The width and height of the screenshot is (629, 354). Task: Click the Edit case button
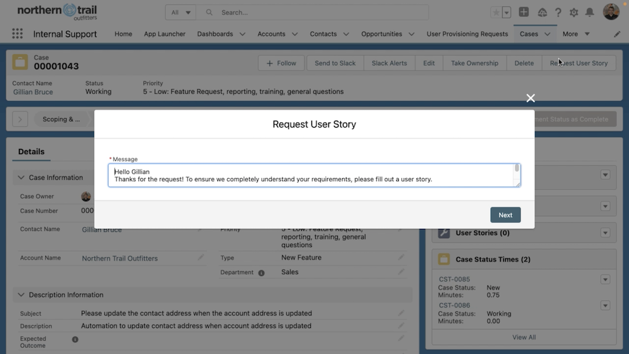pos(429,63)
